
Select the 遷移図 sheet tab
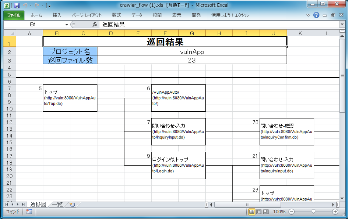pyautogui.click(x=38, y=204)
